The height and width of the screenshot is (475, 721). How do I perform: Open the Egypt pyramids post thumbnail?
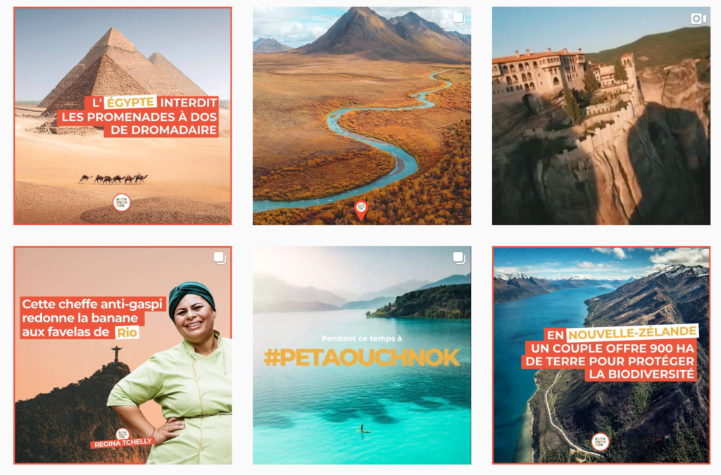123,116
